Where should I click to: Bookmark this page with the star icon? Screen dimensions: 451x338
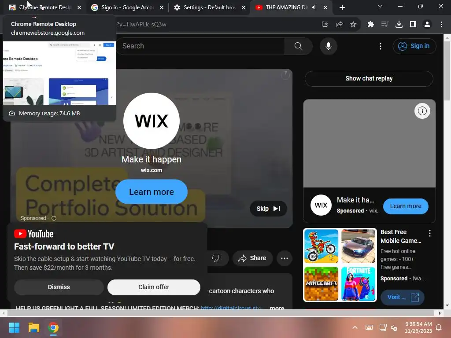[353, 25]
